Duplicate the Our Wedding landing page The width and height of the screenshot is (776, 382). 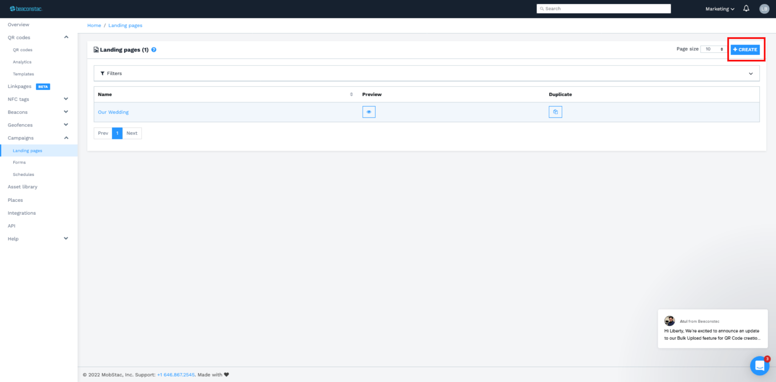coord(555,112)
